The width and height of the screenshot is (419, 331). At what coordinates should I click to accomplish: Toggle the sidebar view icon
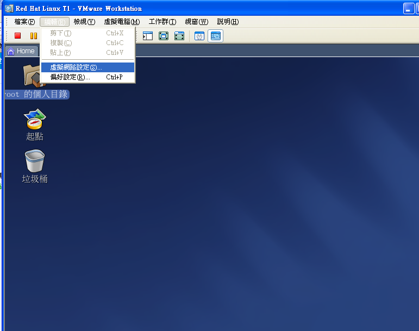point(148,36)
